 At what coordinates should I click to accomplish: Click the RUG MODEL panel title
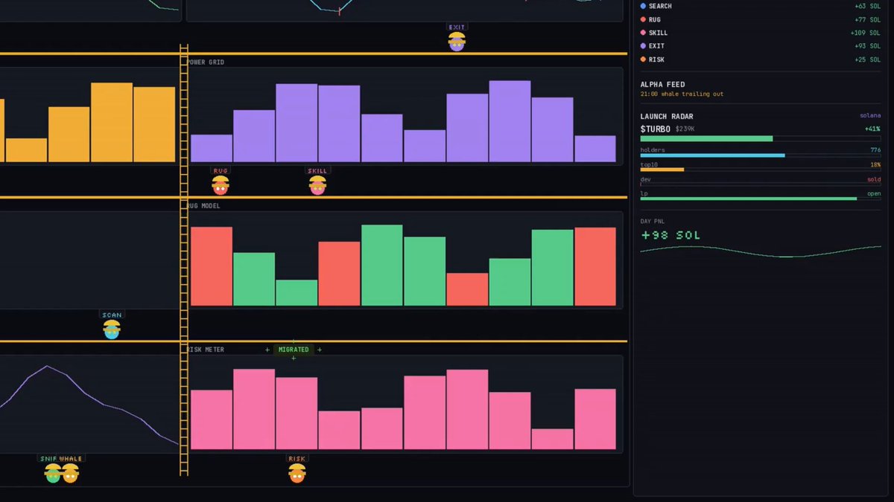(203, 206)
